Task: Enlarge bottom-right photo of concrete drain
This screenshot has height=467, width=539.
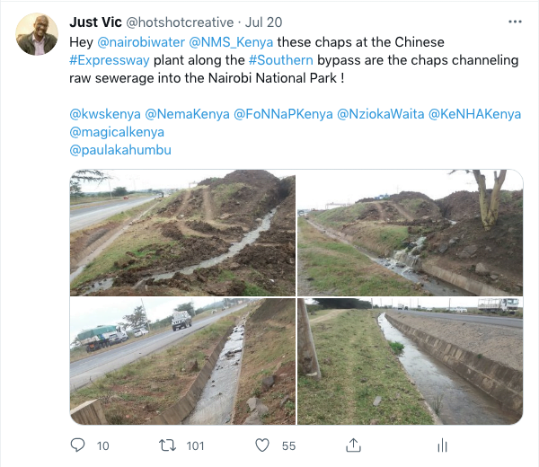Action: (x=410, y=361)
